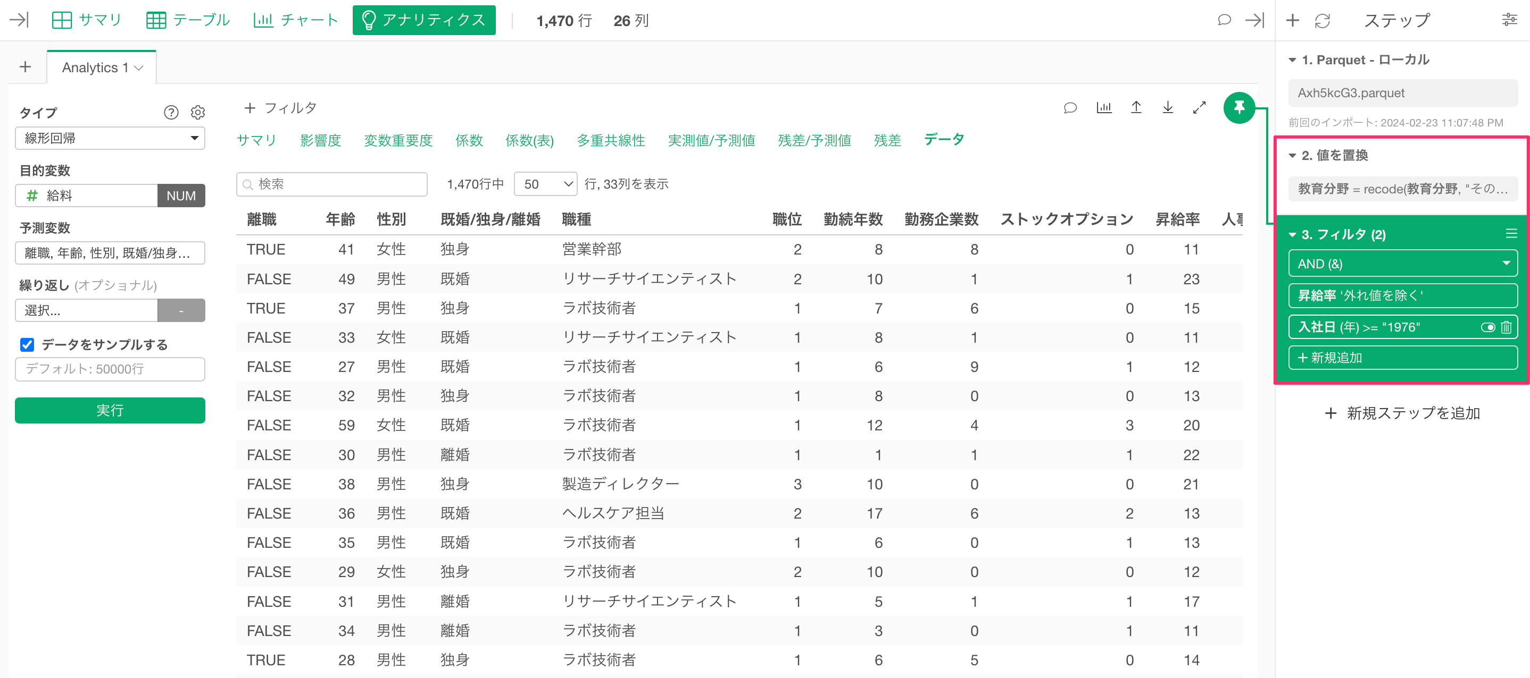Click the green pin icon
This screenshot has height=678, width=1530.
point(1238,108)
